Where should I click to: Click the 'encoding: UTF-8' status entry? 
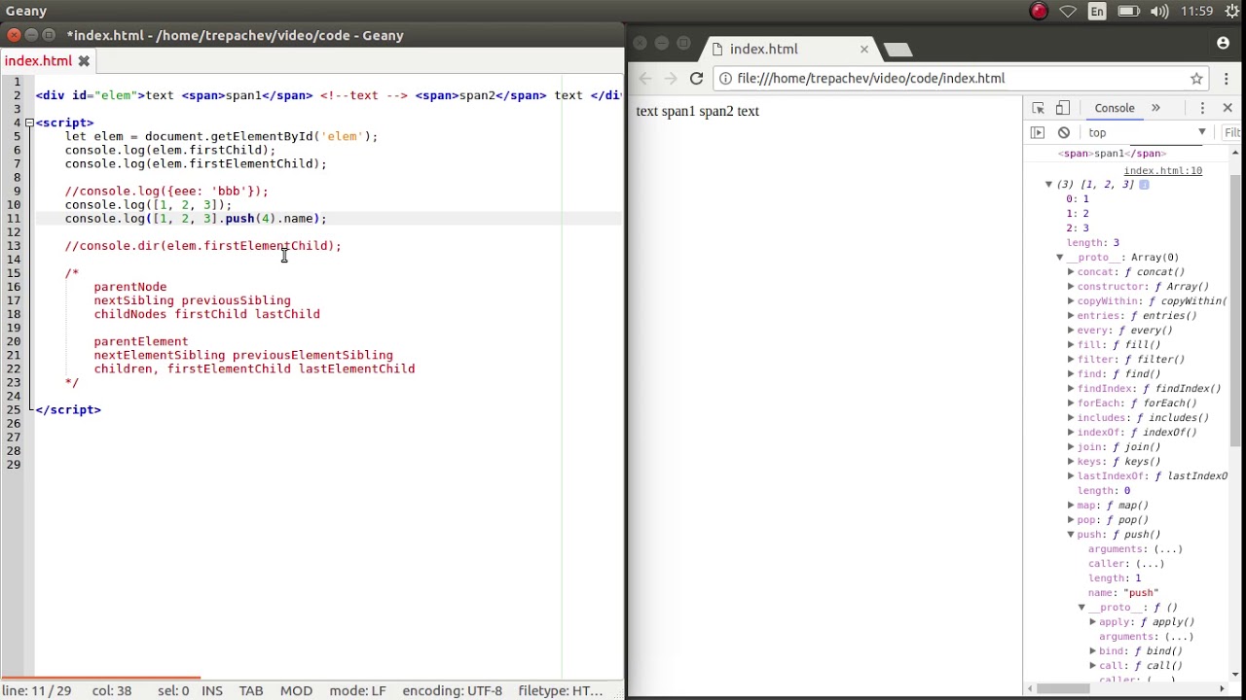pos(452,691)
